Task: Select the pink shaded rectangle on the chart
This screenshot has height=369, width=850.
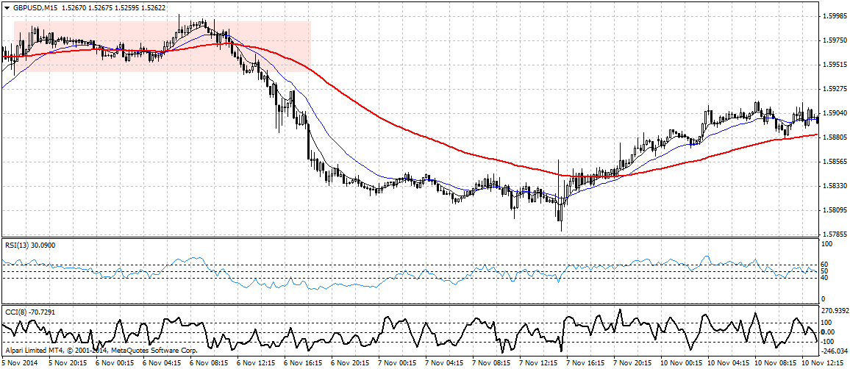Action: click(x=162, y=46)
